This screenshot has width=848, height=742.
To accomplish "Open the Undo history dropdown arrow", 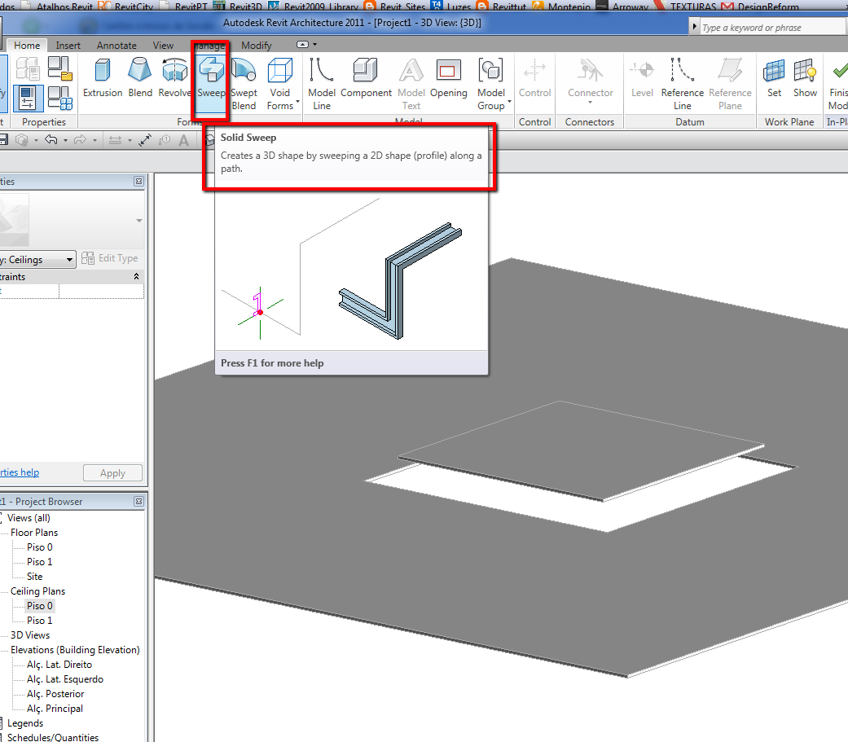I will click(x=65, y=141).
